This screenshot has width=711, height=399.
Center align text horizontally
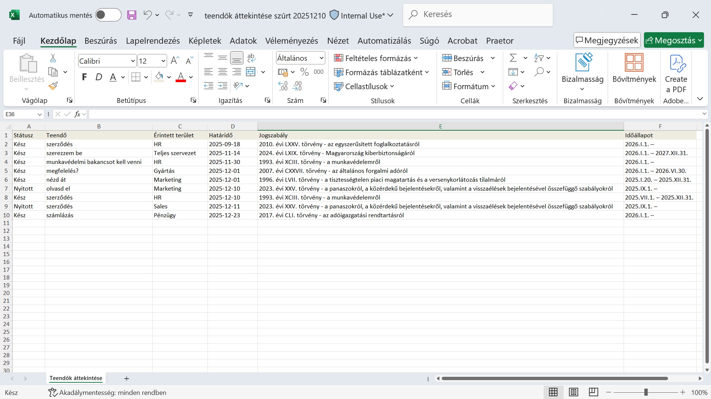pos(222,72)
